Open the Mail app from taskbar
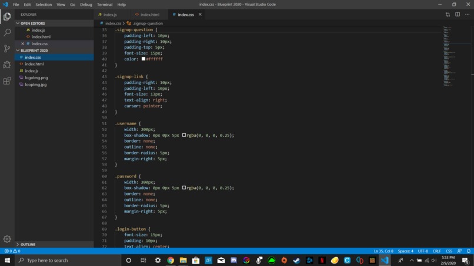474x266 pixels. tap(221, 260)
